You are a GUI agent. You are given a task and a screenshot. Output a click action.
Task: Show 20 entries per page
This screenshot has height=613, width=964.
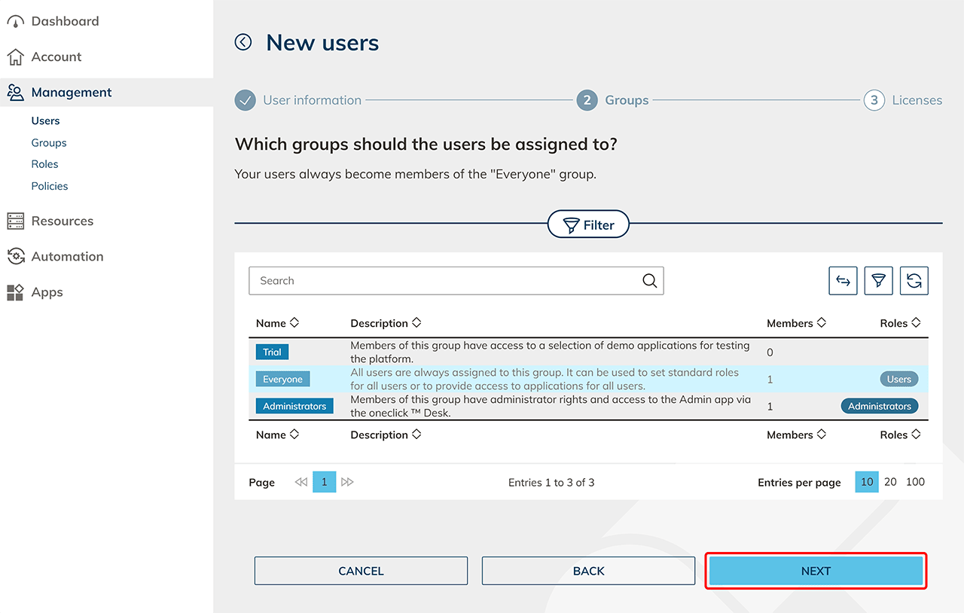click(x=890, y=482)
